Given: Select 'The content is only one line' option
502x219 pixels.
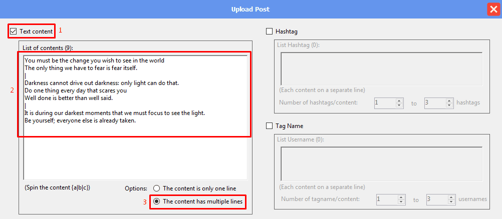Looking at the screenshot, I should pos(157,188).
